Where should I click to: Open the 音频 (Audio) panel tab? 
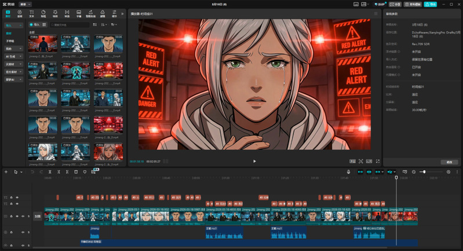[20, 13]
